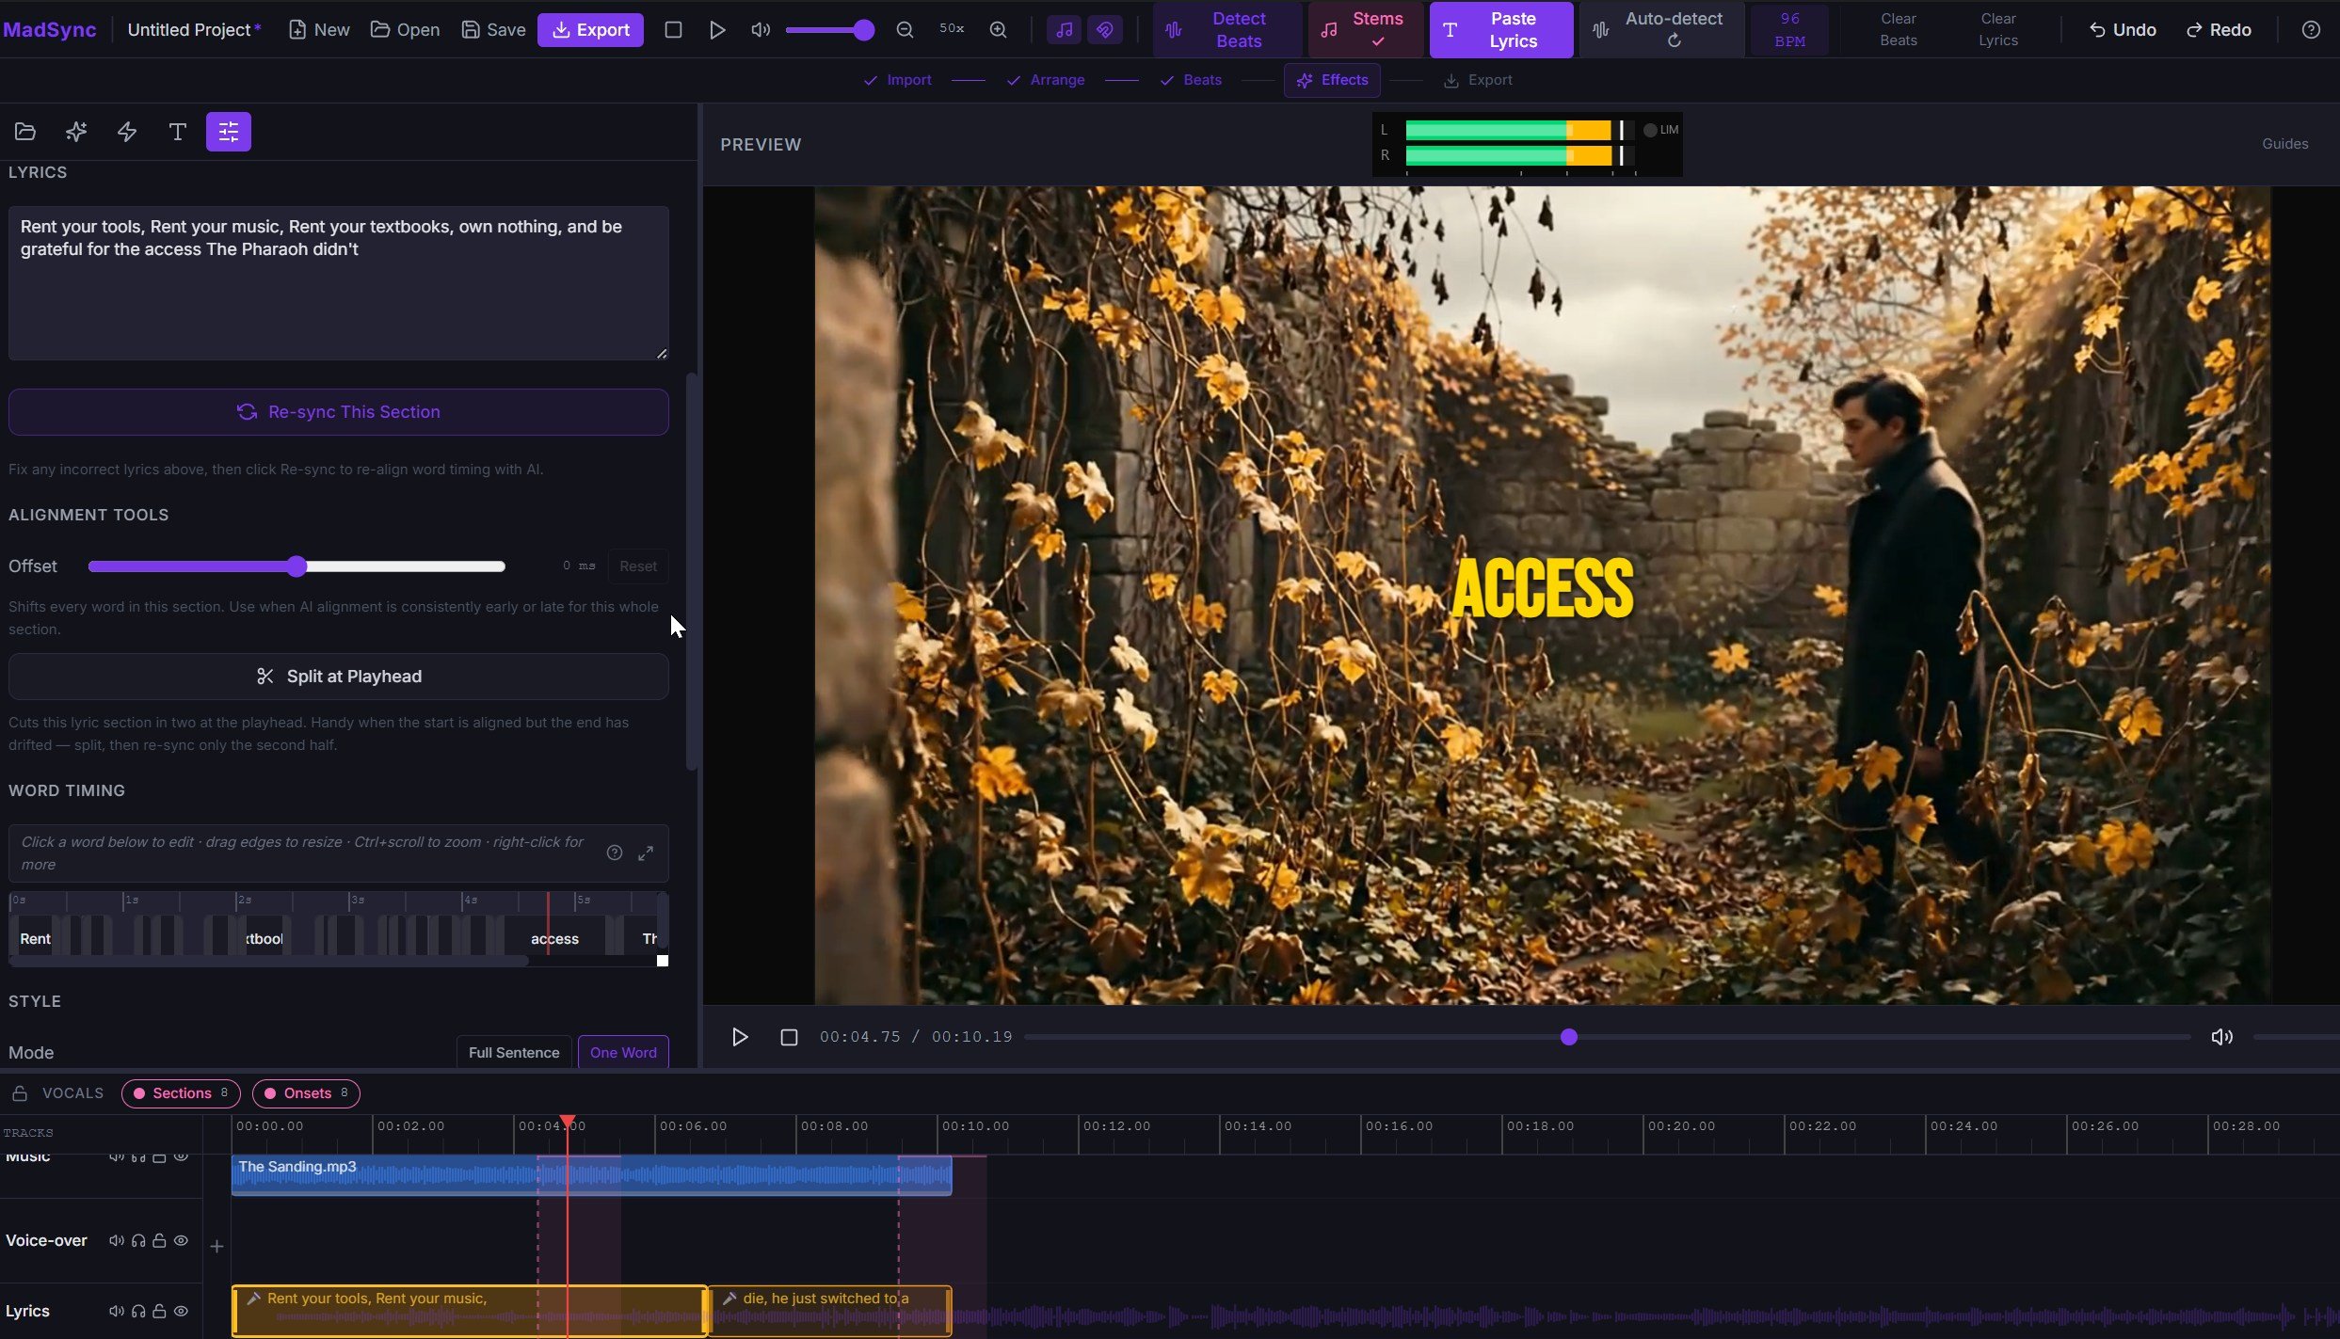Toggle the Sections markers pill
Viewport: 2340px width, 1339px height.
tap(181, 1093)
